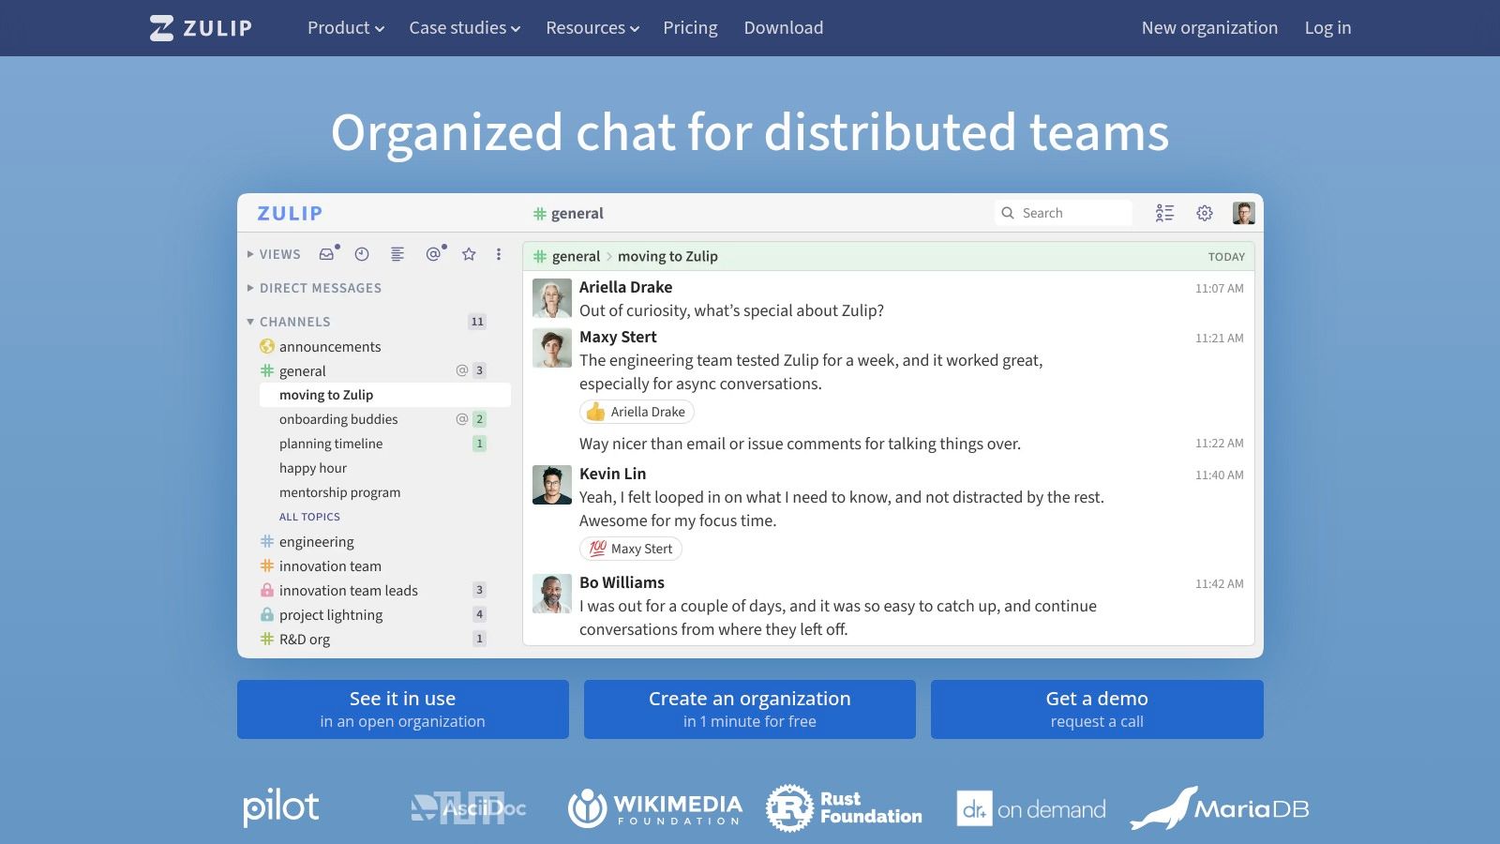Open starred messages star icon

(x=469, y=254)
